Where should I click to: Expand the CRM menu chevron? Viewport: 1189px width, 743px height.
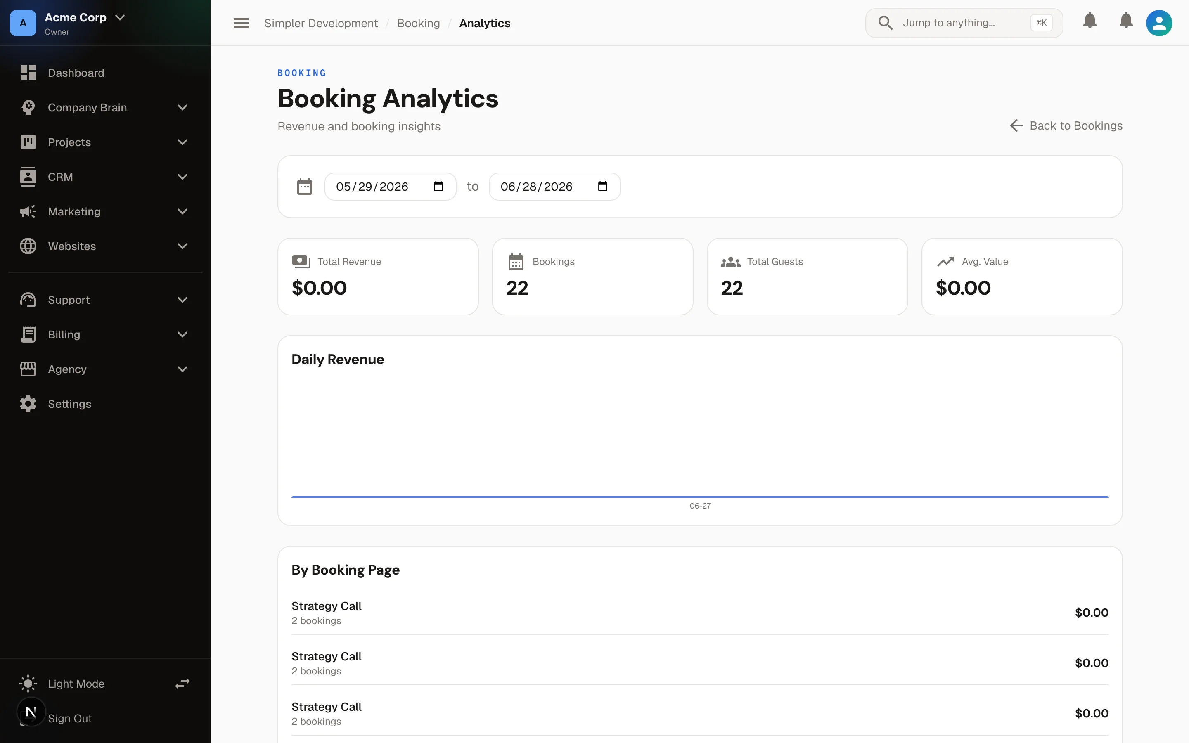(182, 177)
